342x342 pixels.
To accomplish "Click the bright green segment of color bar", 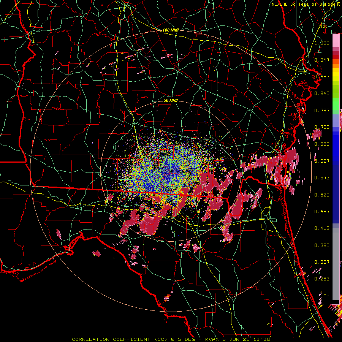I will point(336,104).
